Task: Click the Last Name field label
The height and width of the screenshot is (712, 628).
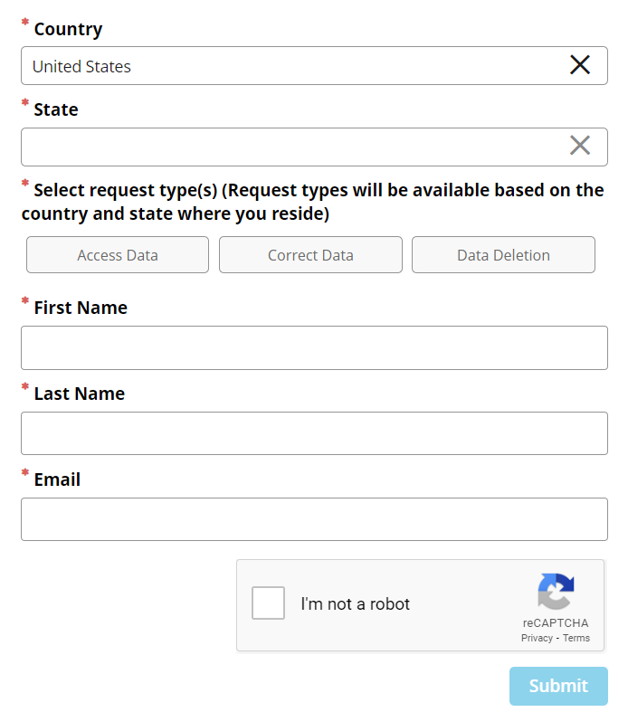Action: [x=80, y=394]
